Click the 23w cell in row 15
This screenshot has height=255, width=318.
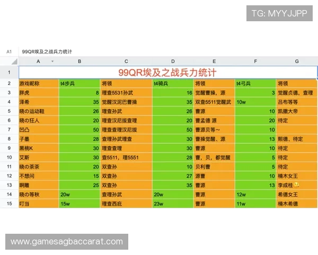pos(173,203)
